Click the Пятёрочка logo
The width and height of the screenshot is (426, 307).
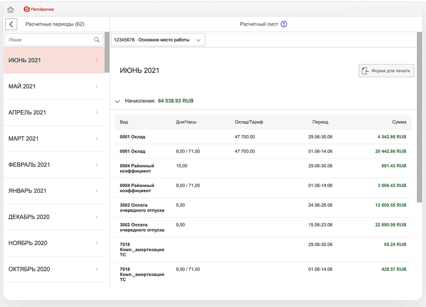click(x=39, y=9)
